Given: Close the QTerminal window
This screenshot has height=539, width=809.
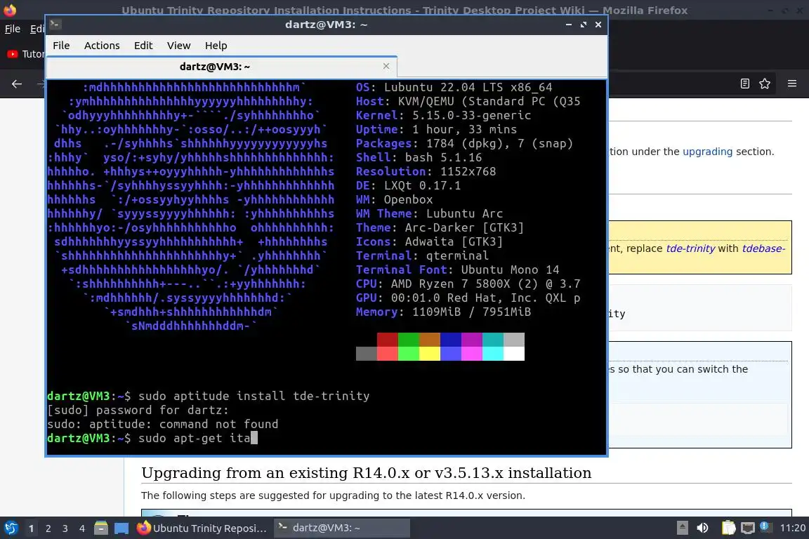Looking at the screenshot, I should click(598, 25).
